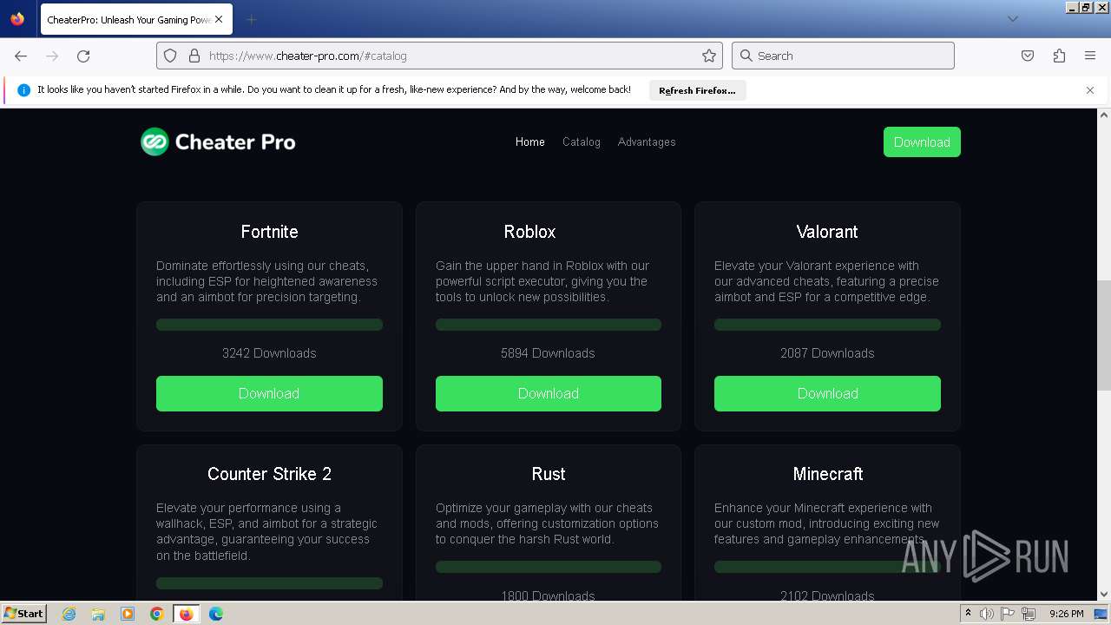This screenshot has height=625, width=1111.
Task: Open File Explorer from the taskbar
Action: [x=98, y=614]
